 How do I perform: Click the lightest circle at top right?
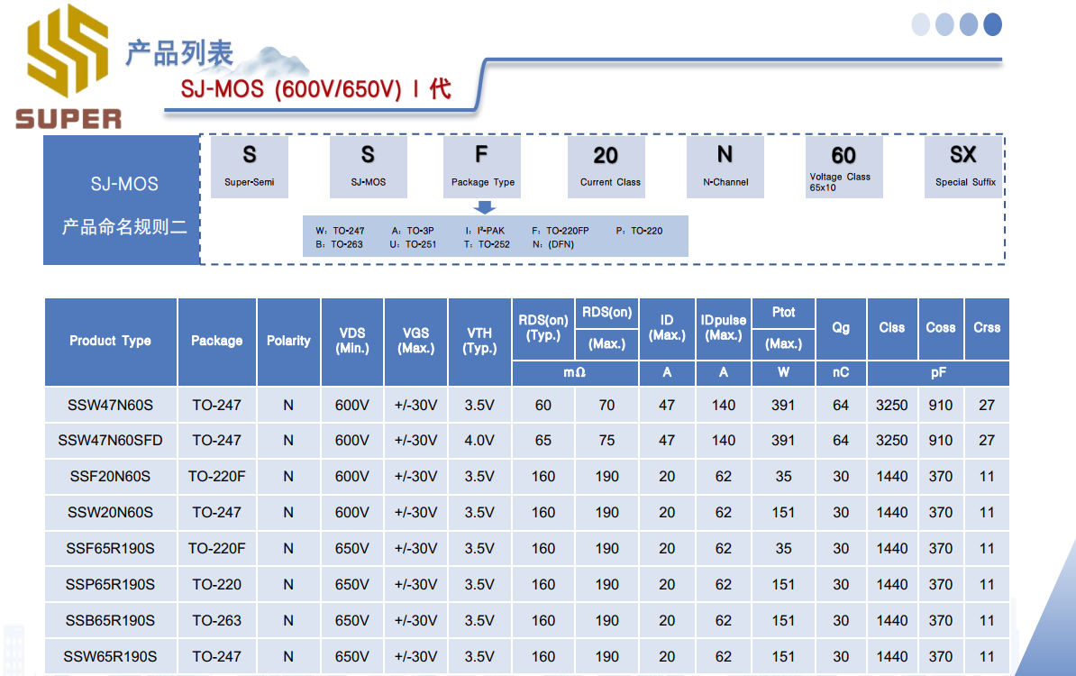[x=920, y=24]
